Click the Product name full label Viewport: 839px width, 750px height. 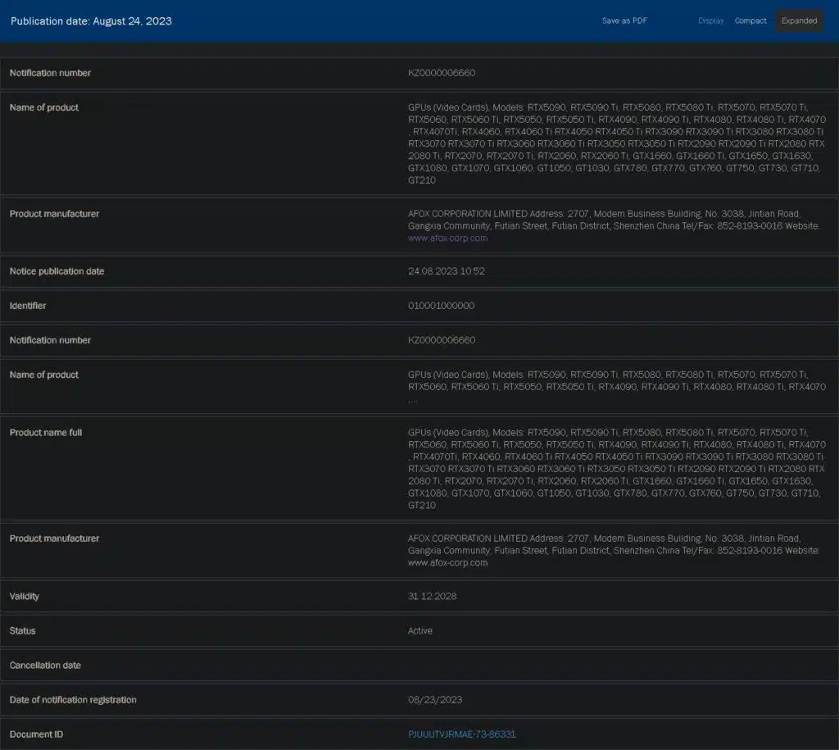point(46,433)
